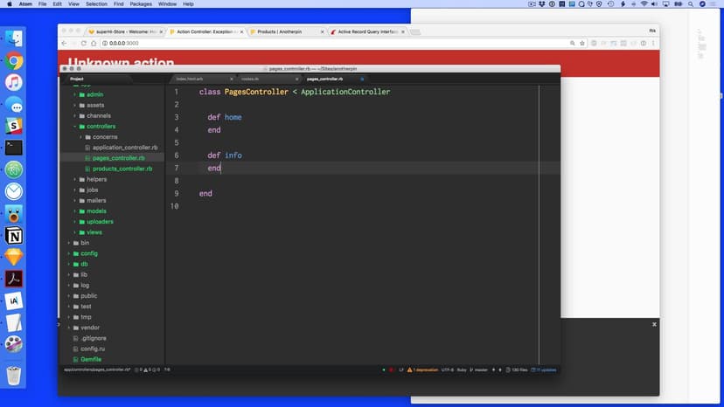Open the Gemfile in project tree
Viewport: 724px width, 407px height.
(91, 359)
